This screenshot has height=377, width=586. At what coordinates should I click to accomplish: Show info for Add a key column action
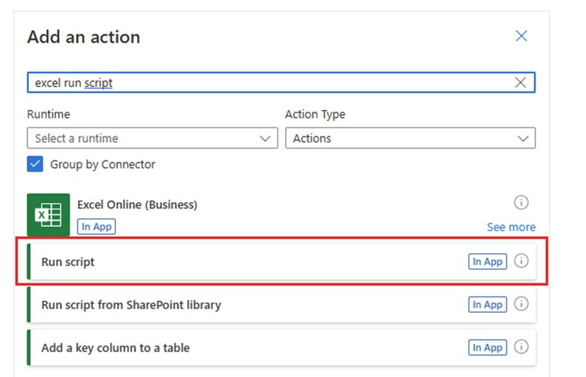coord(521,347)
